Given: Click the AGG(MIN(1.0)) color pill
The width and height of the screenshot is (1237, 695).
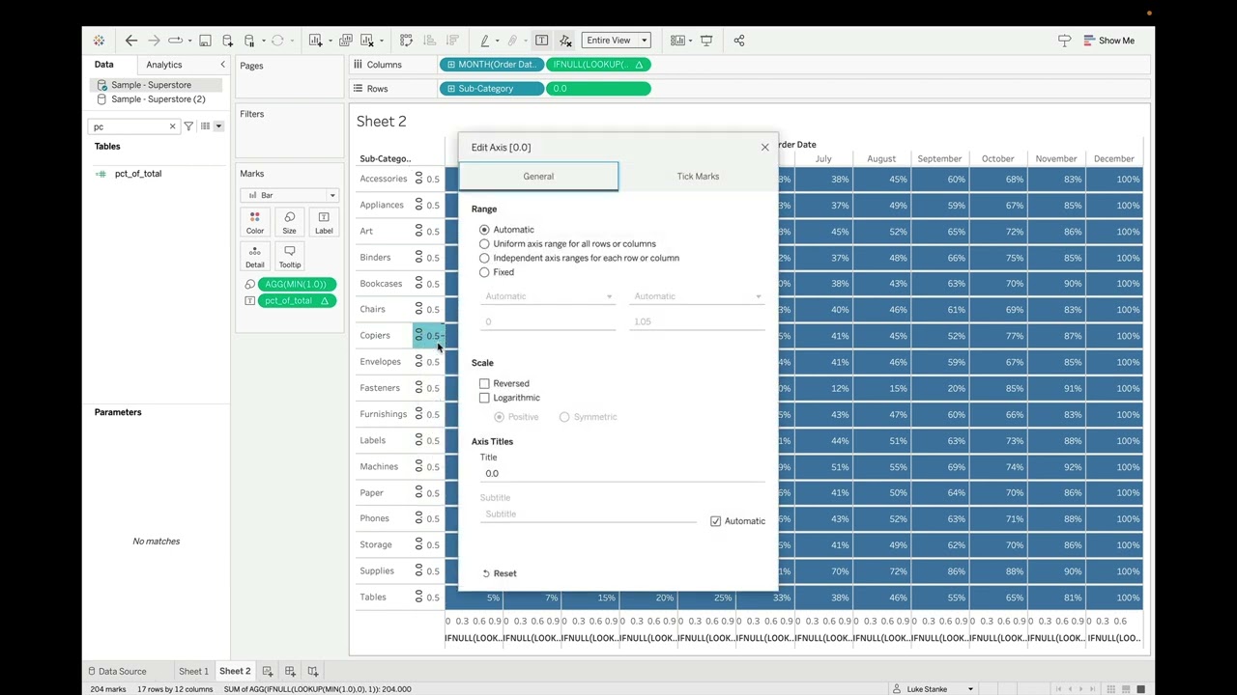Looking at the screenshot, I should 297,284.
